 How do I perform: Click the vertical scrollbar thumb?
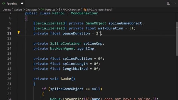177,39
